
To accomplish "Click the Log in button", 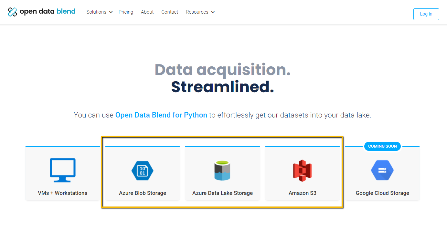I will click(426, 14).
